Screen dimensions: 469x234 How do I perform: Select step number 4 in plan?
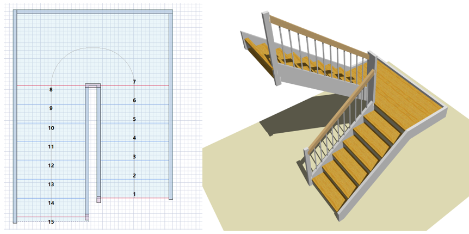point(134,138)
